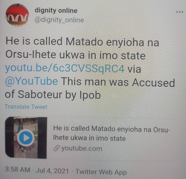Screen dimensions: 186x179
Task: Open the youtu.be/6c3CVSSqRC4 link
Action: (65, 68)
